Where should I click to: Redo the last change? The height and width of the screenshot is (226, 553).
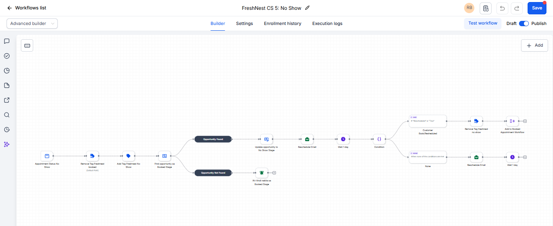[517, 8]
